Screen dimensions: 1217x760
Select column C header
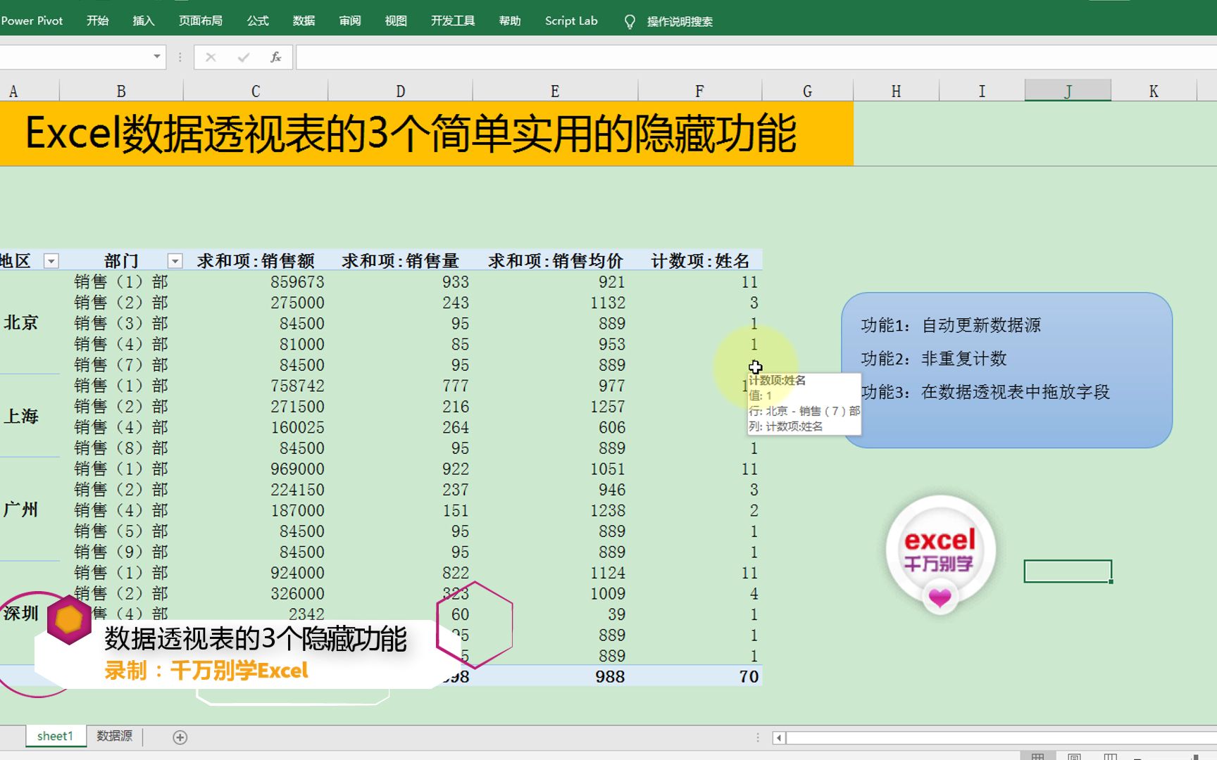coord(256,91)
